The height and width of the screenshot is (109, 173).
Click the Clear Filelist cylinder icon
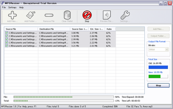point(67,15)
